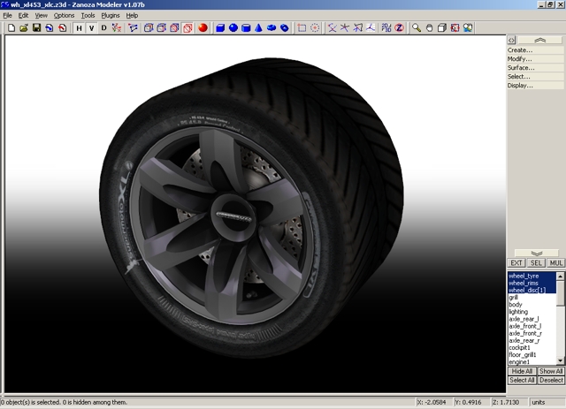Toggle the H mode button
This screenshot has height=409, width=566.
pos(78,28)
